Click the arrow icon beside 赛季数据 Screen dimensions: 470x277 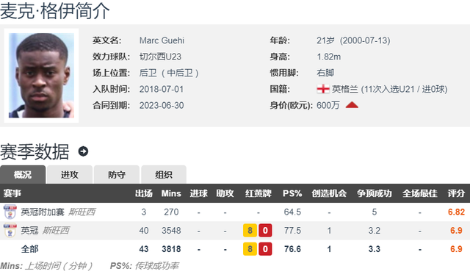tap(83, 151)
